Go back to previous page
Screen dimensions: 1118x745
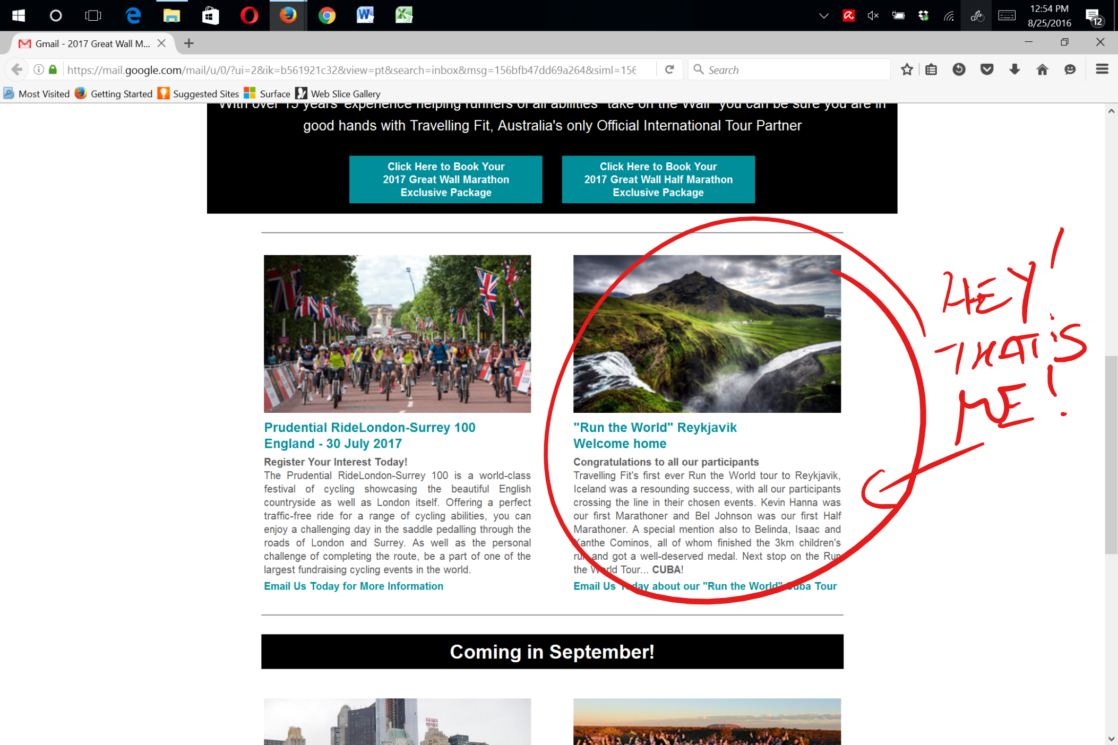[17, 70]
